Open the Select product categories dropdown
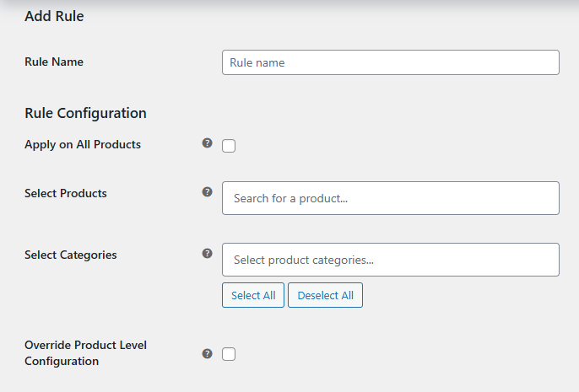The image size is (579, 392). [390, 260]
